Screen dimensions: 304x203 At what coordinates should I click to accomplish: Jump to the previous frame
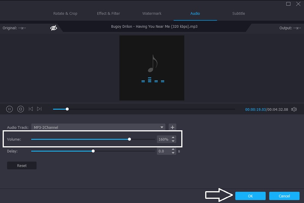[x=31, y=109]
